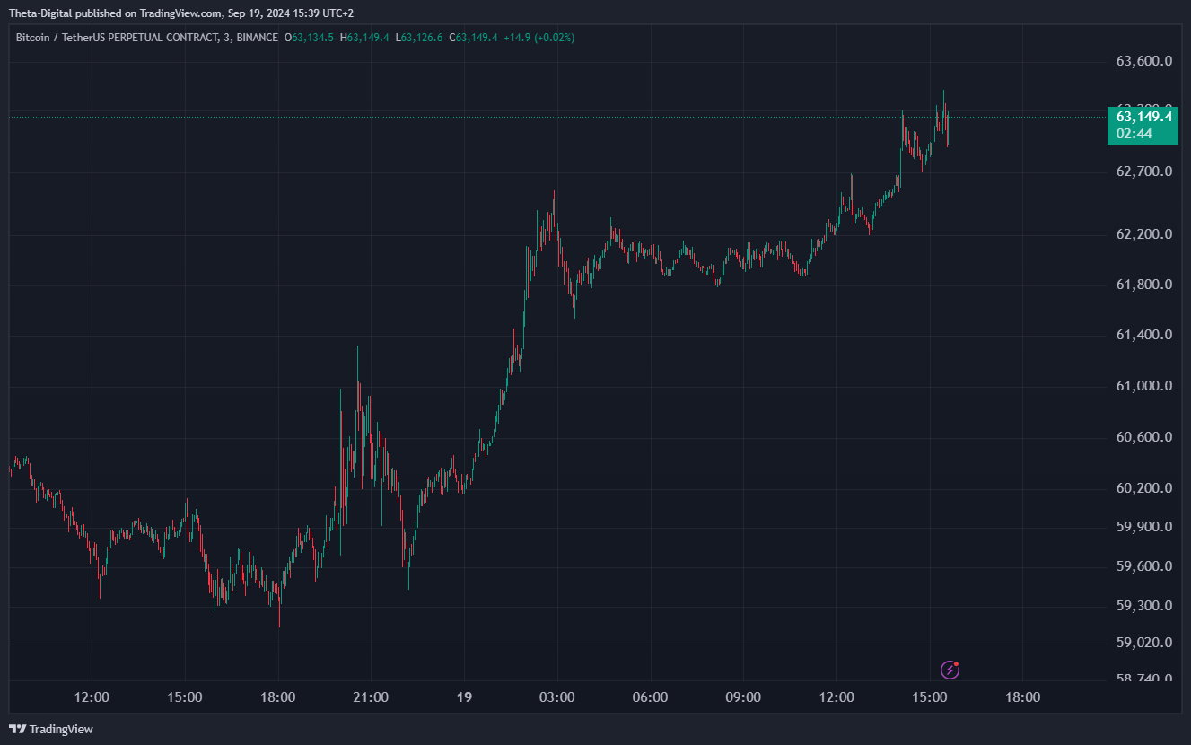Click the 62,200.0 price axis label
Screen dimensions: 1191x745
(x=1143, y=234)
